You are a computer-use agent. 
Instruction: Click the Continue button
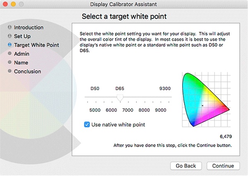click(x=223, y=166)
